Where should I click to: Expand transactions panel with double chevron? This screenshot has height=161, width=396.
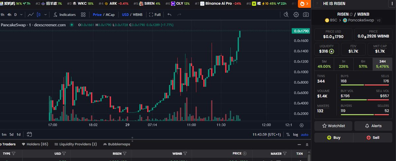click(307, 144)
